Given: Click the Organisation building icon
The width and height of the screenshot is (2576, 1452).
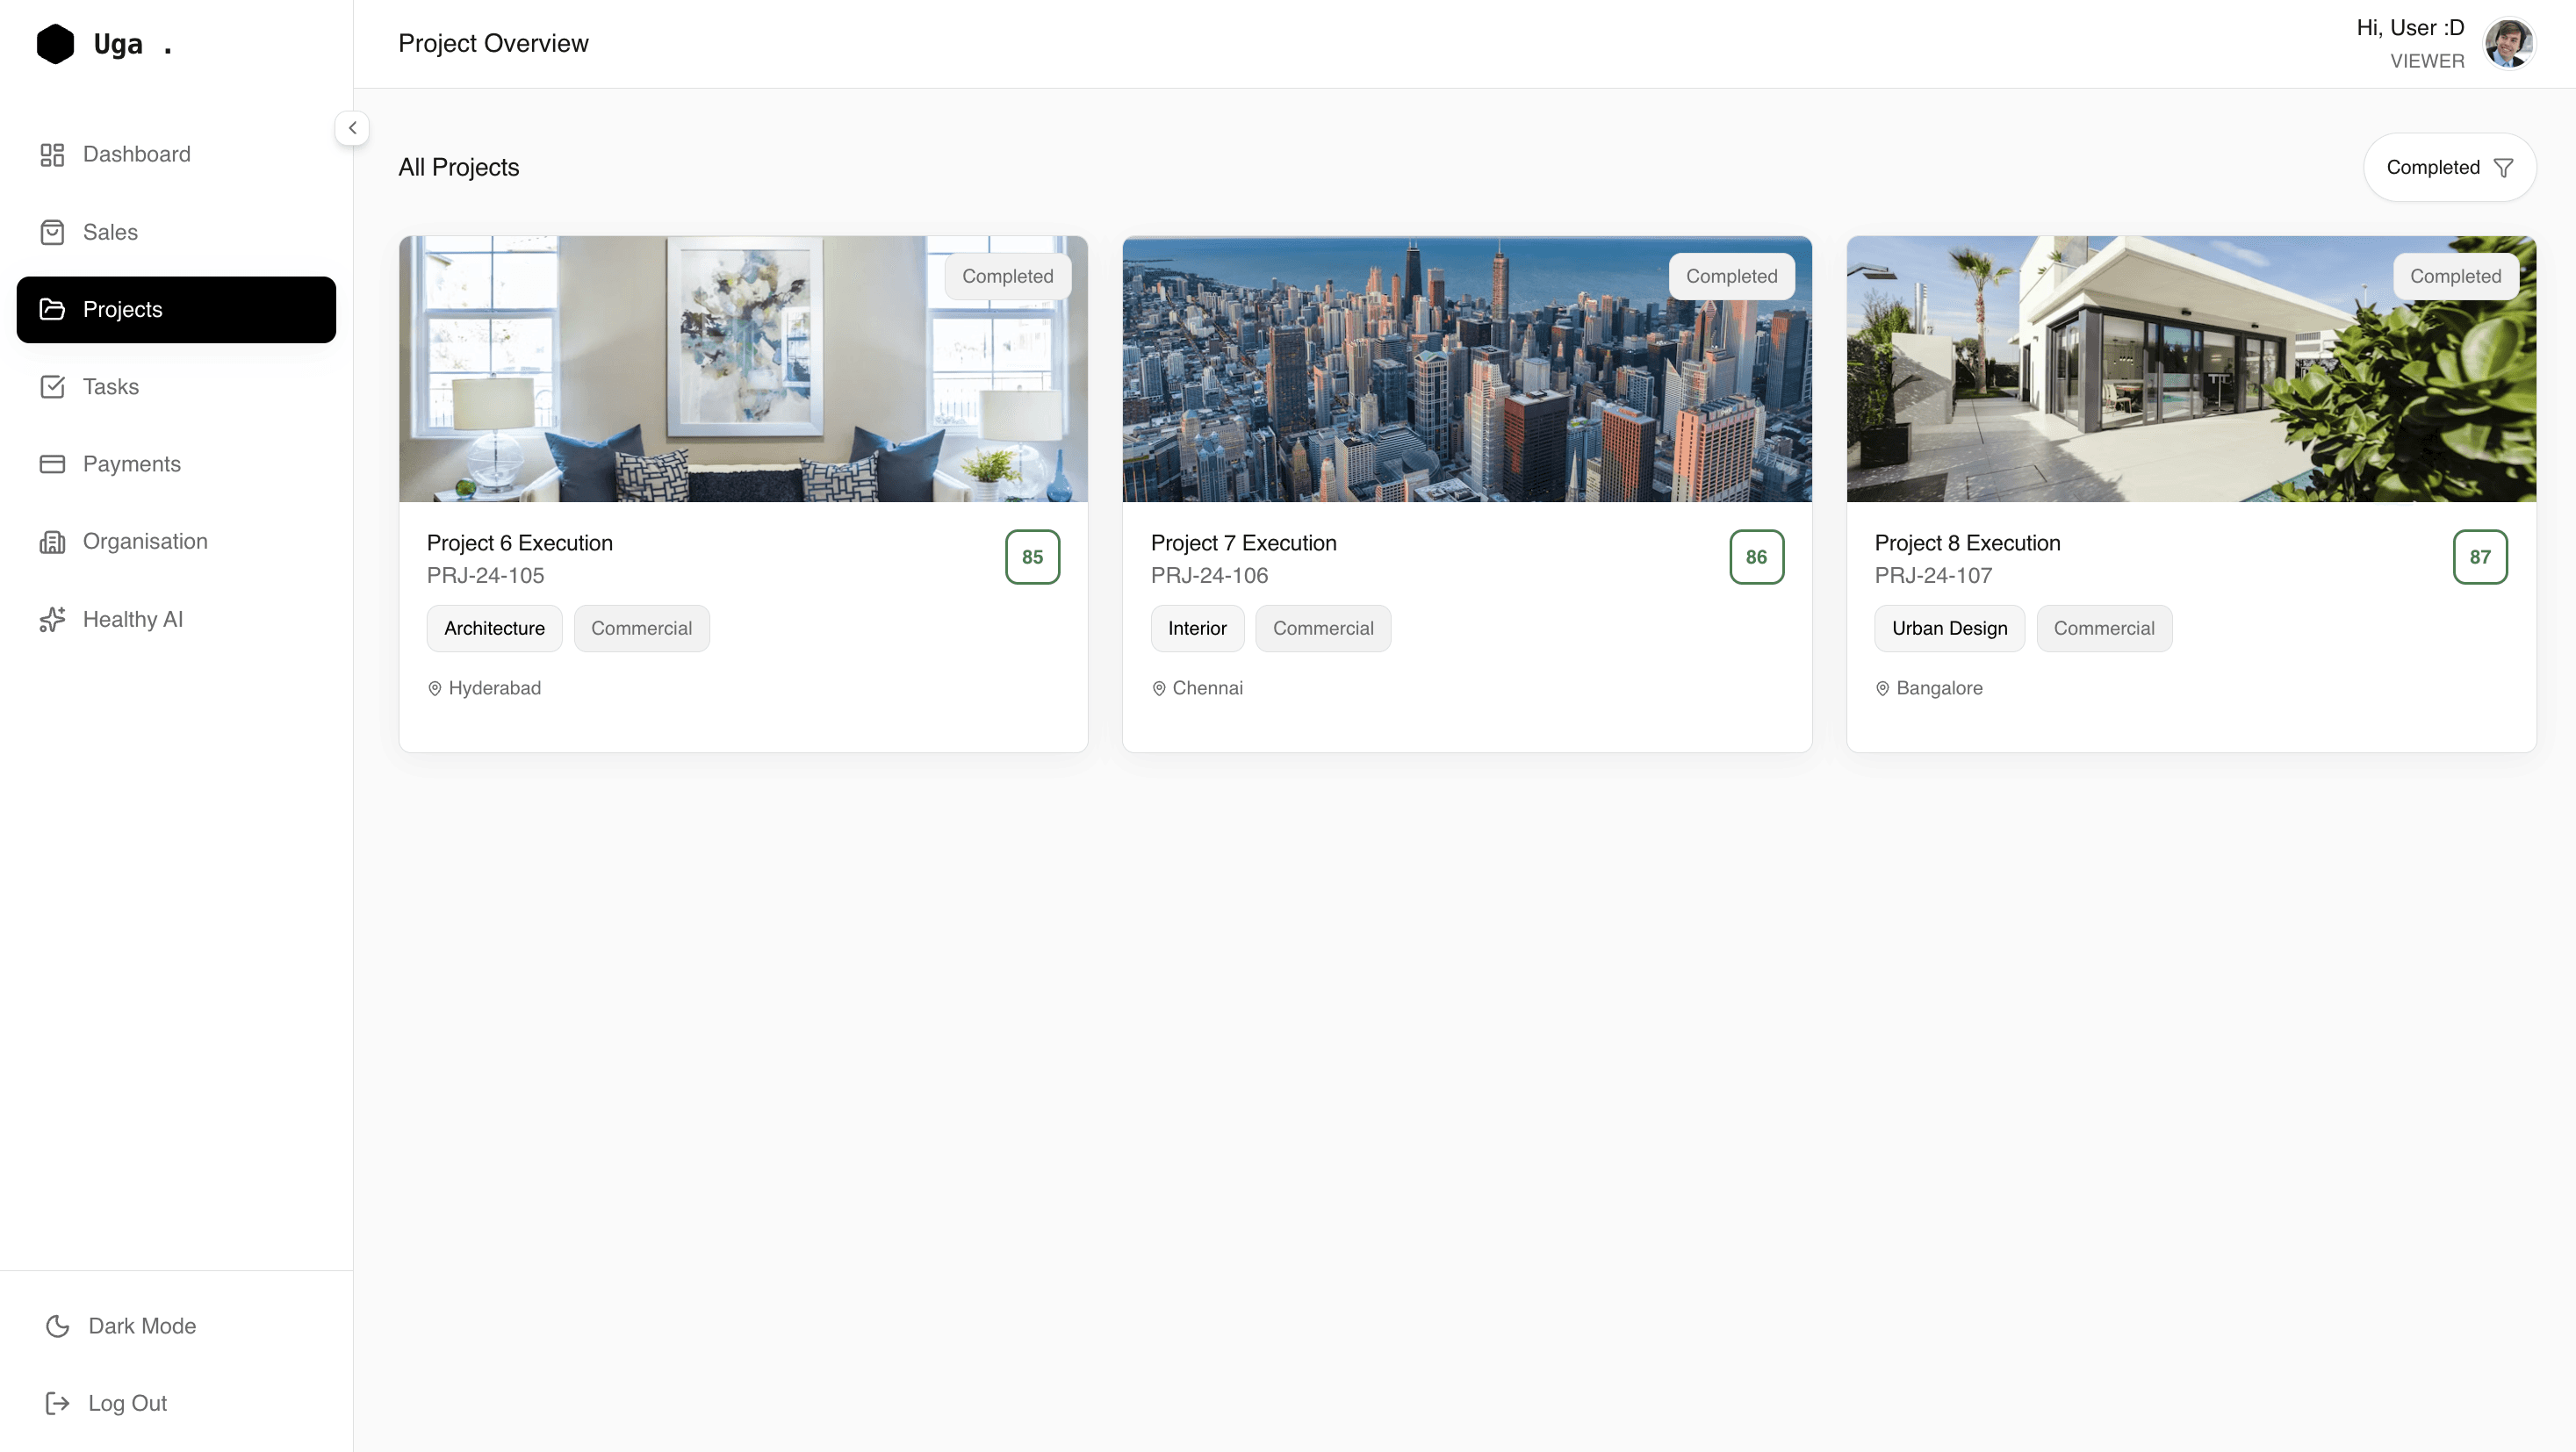Looking at the screenshot, I should point(52,542).
